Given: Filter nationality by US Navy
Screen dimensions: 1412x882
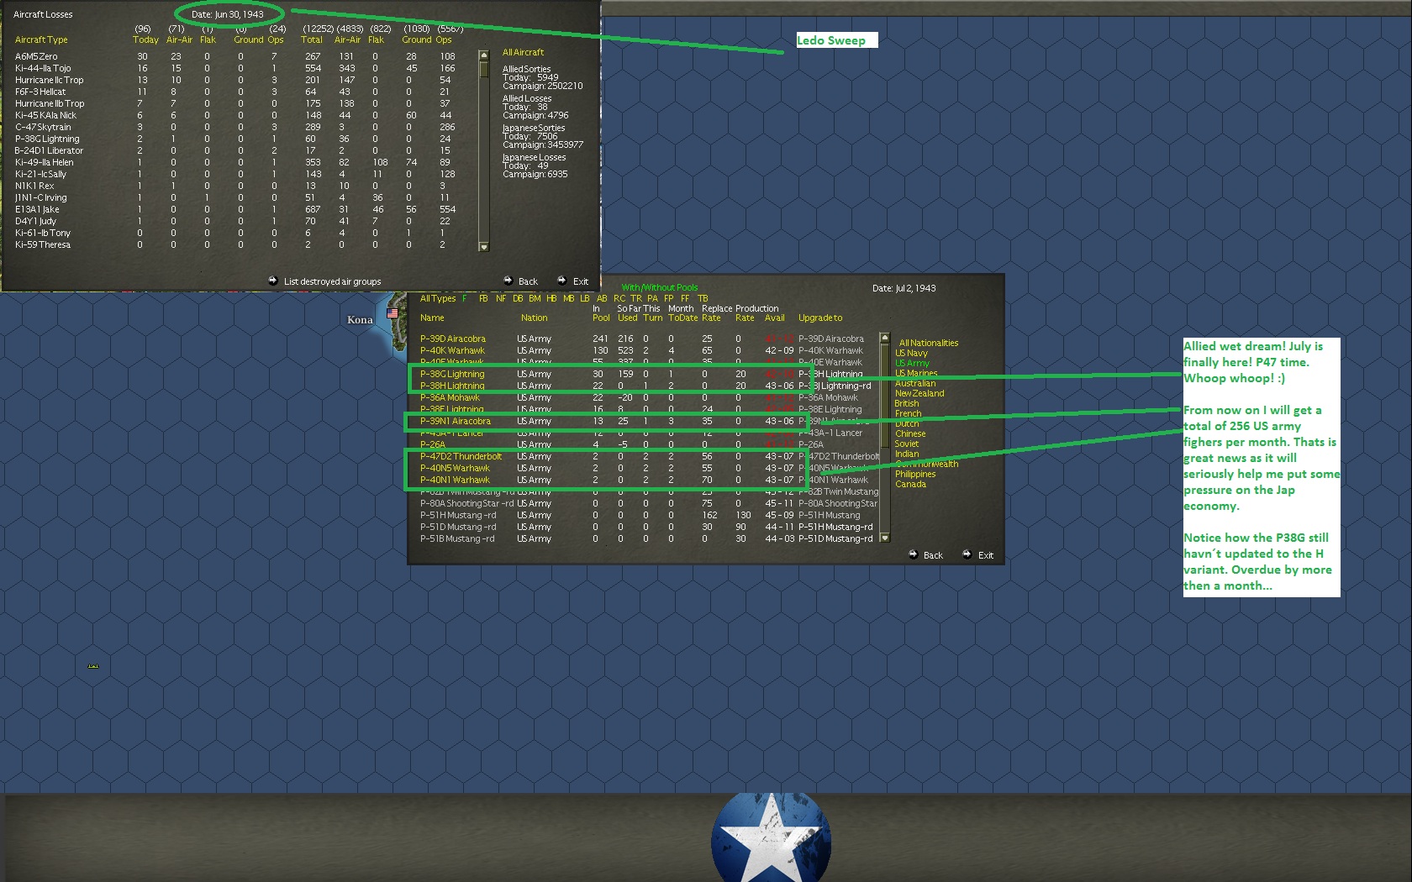Looking at the screenshot, I should (911, 353).
